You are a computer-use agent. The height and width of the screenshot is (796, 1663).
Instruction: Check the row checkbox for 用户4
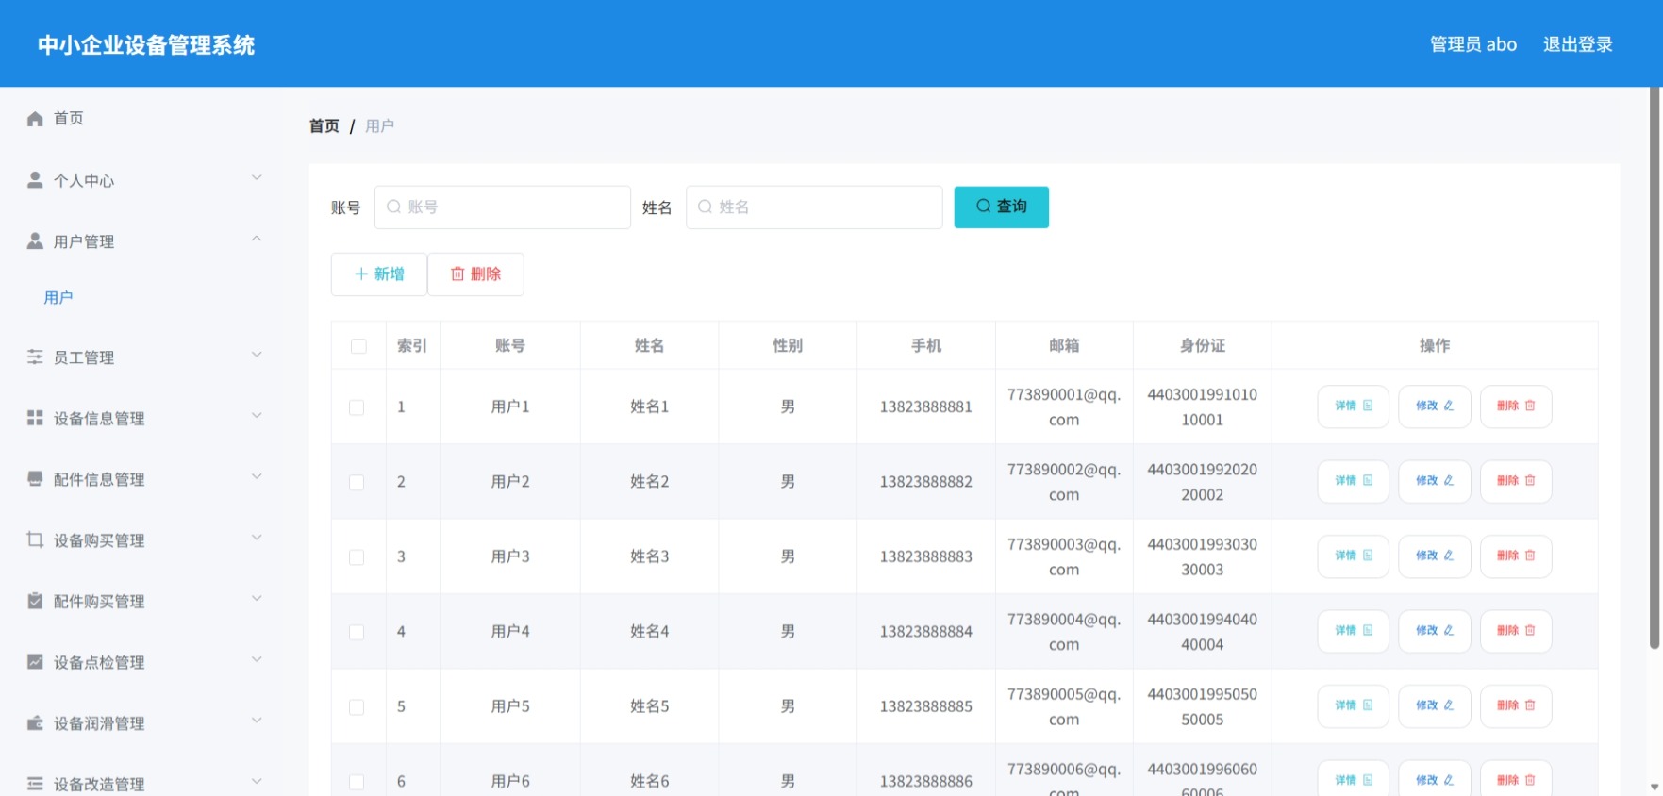(357, 632)
